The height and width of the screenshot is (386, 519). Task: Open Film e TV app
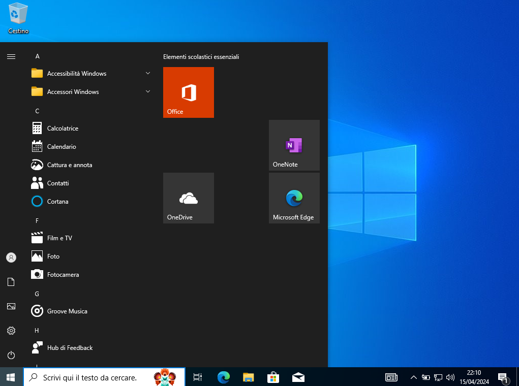point(91,238)
